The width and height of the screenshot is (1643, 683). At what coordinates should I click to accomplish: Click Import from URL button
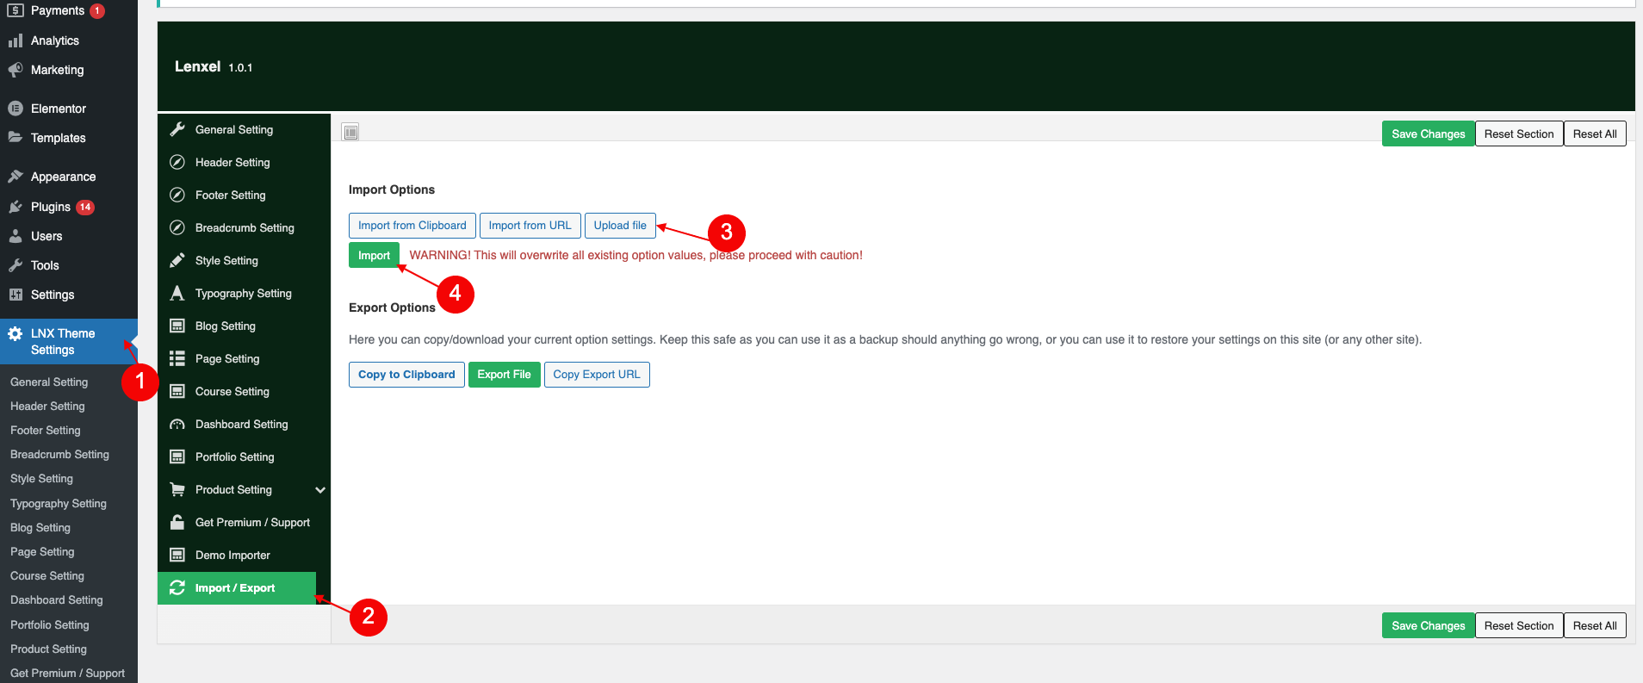pyautogui.click(x=530, y=226)
